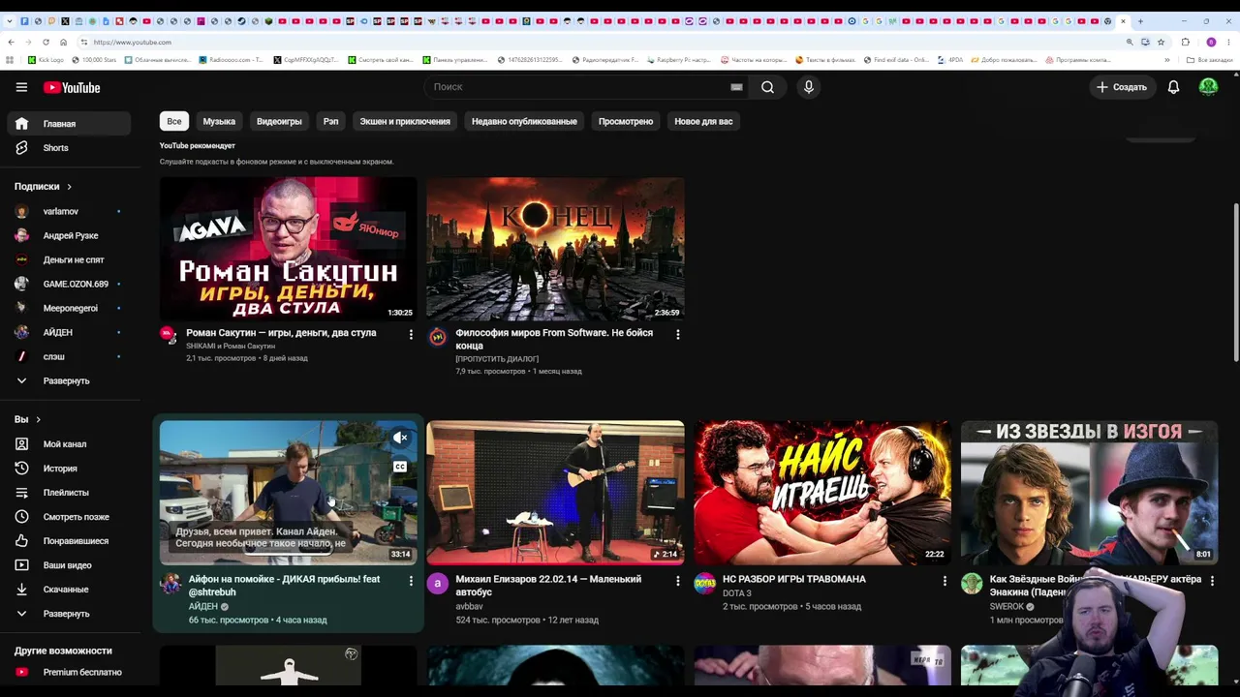Screen dimensions: 1240x697
Task: Reload the page in the browser
Action: 46,42
